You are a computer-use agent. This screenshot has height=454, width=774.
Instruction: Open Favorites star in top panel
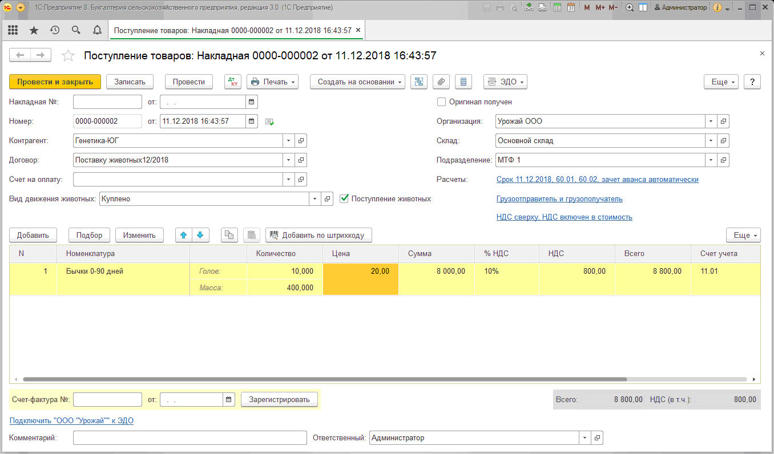[34, 30]
